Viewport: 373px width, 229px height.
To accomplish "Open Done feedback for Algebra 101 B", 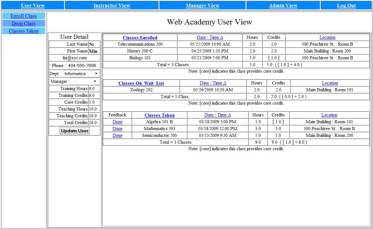I will point(117,122).
